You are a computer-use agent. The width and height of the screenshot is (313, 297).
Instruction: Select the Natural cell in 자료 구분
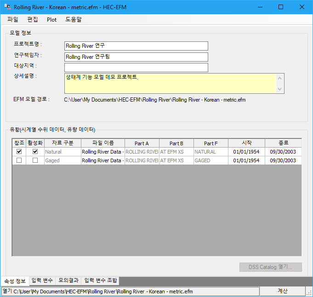pos(63,152)
